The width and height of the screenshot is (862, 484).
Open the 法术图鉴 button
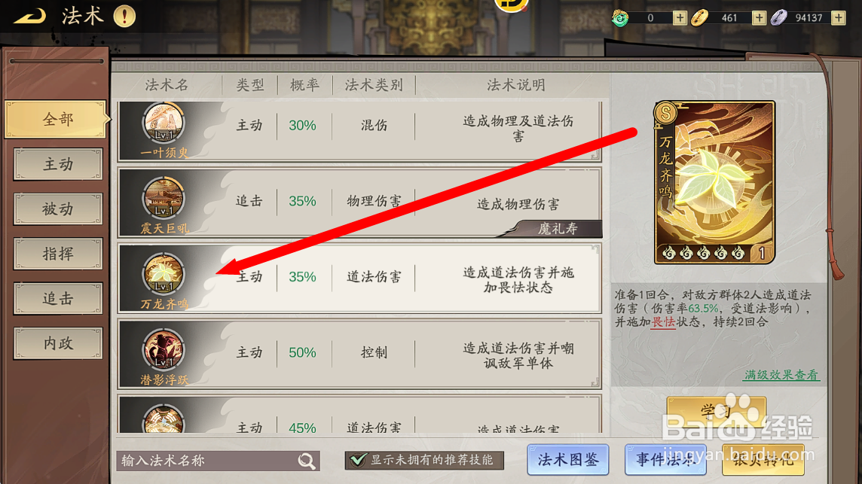point(568,460)
